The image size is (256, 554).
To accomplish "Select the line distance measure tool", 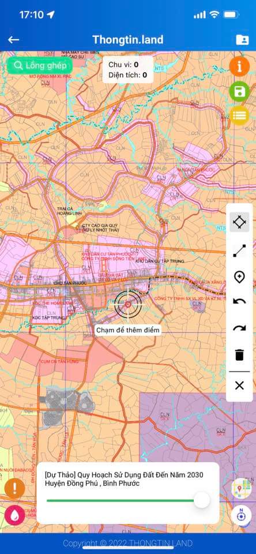I will [x=239, y=250].
